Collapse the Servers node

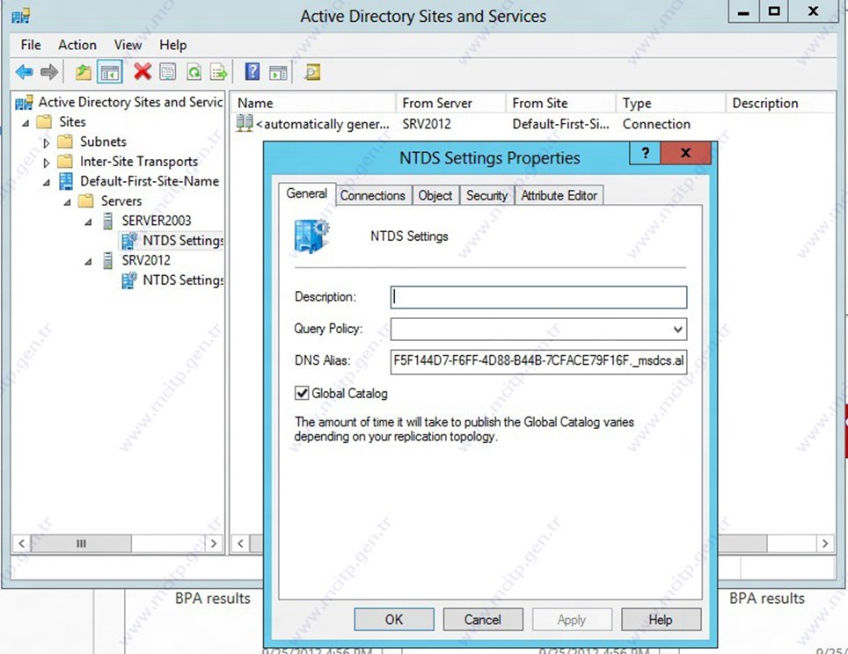[x=67, y=203]
